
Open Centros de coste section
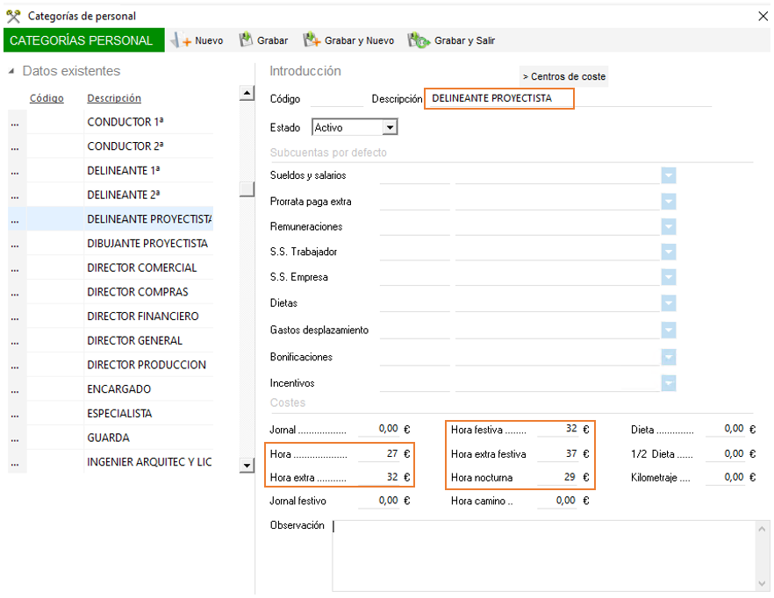coord(563,76)
